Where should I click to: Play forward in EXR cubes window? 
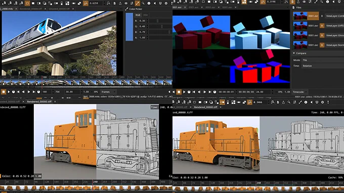pyautogui.click(x=184, y=92)
